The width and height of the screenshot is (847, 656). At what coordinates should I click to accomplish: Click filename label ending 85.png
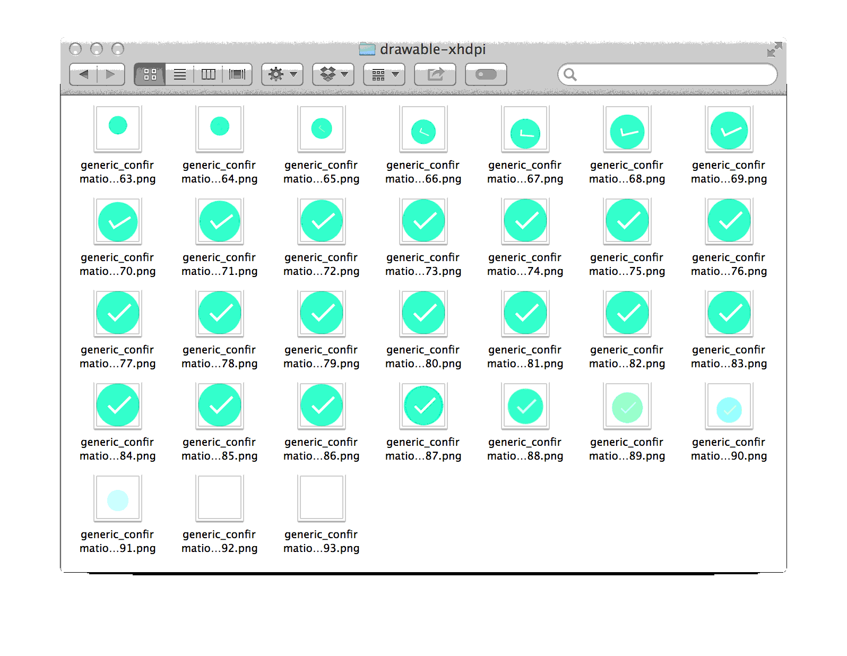coord(220,449)
